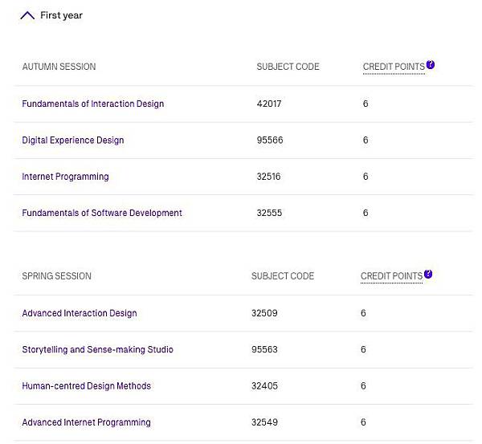
Task: Click the Spring Session column heading
Action: [56, 276]
